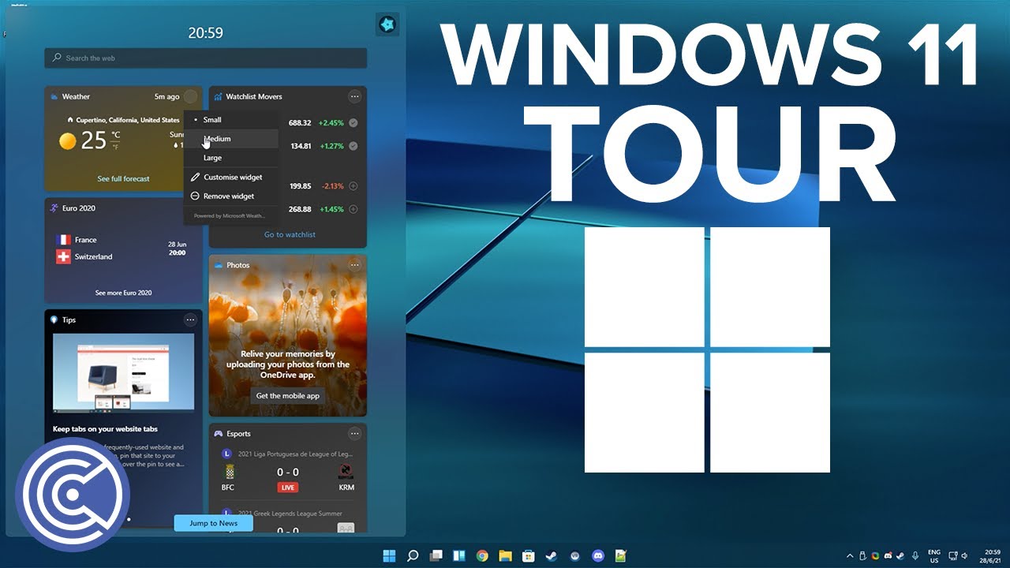This screenshot has width=1010, height=568.
Task: Open the Go to watchlist link
Action: pos(290,234)
